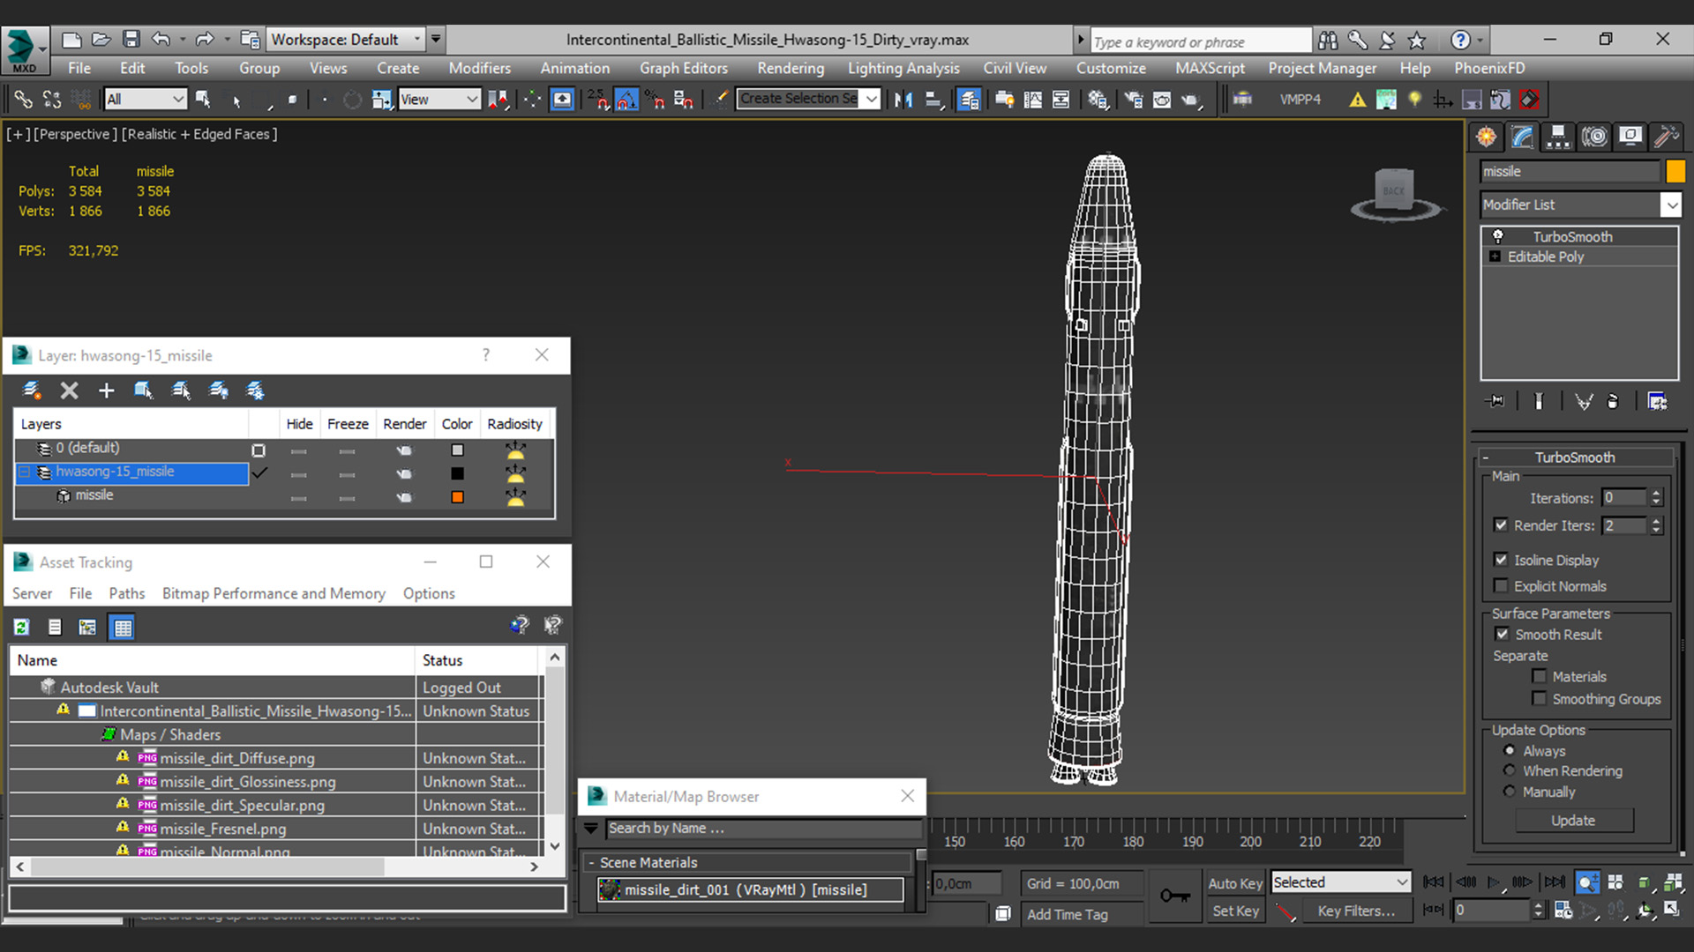
Task: Click the binoculars search icon
Action: 1328,40
